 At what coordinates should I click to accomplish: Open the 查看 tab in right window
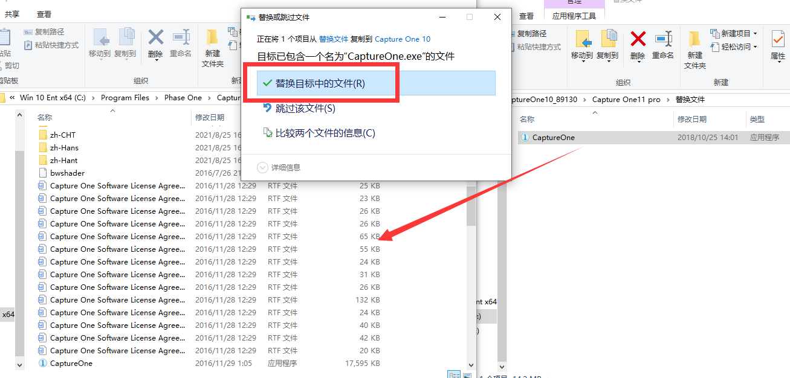pyautogui.click(x=526, y=16)
